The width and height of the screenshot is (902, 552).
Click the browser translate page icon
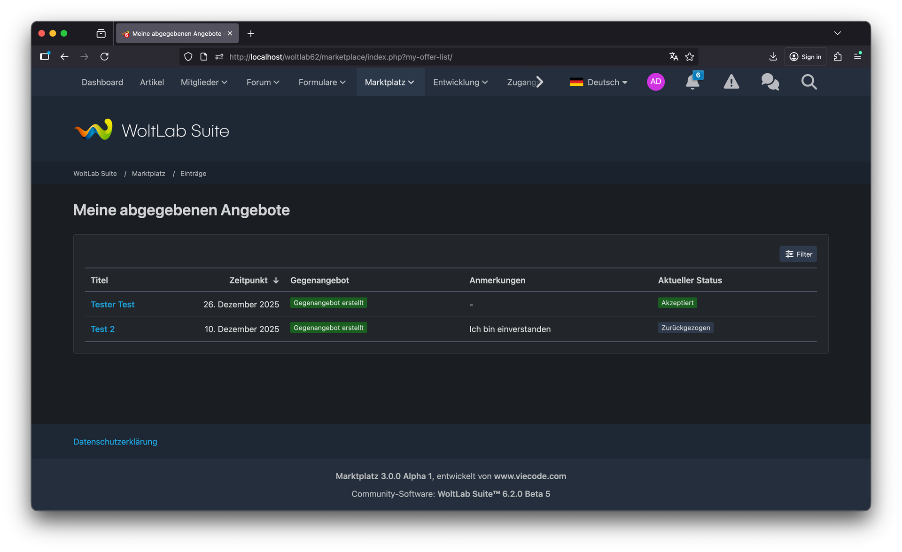click(674, 57)
